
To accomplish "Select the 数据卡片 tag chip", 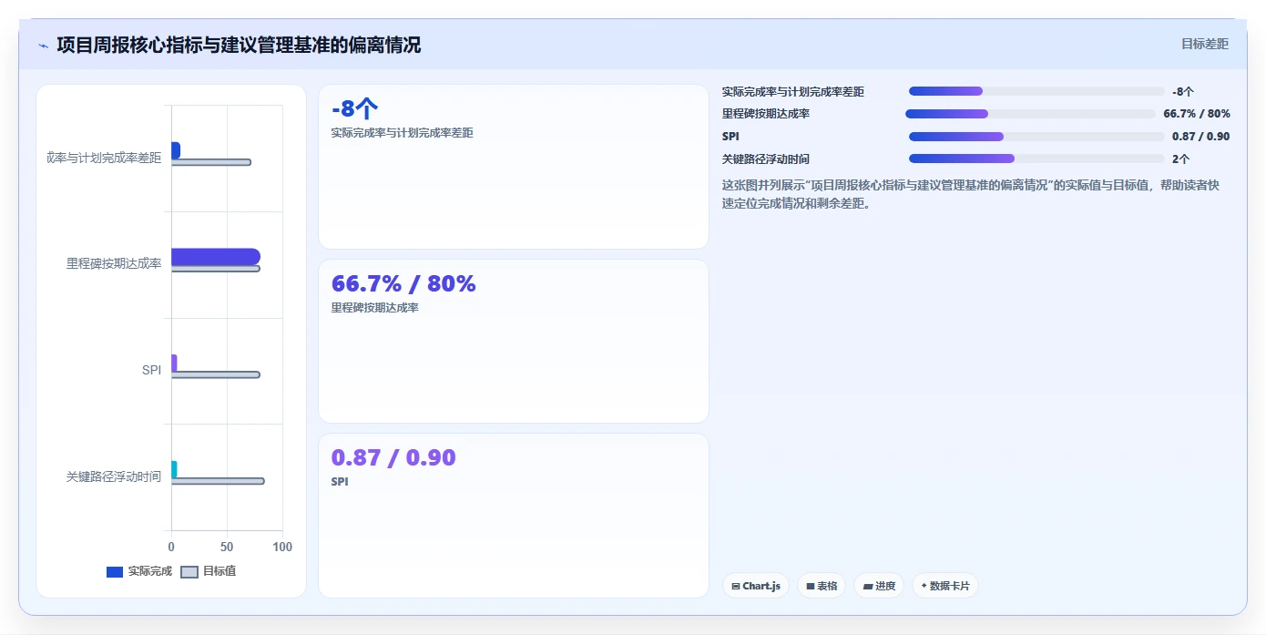I will [x=945, y=586].
